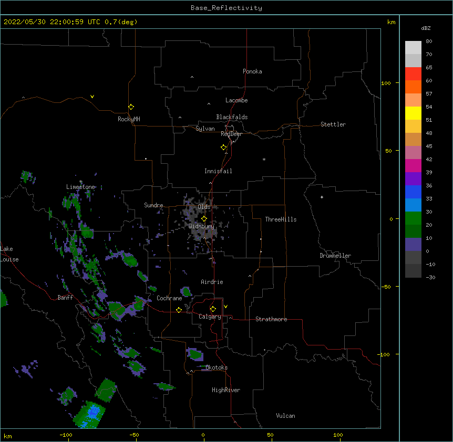Click the Stettler town label
Image resolution: width=453 pixels, height=442 pixels.
coord(333,124)
